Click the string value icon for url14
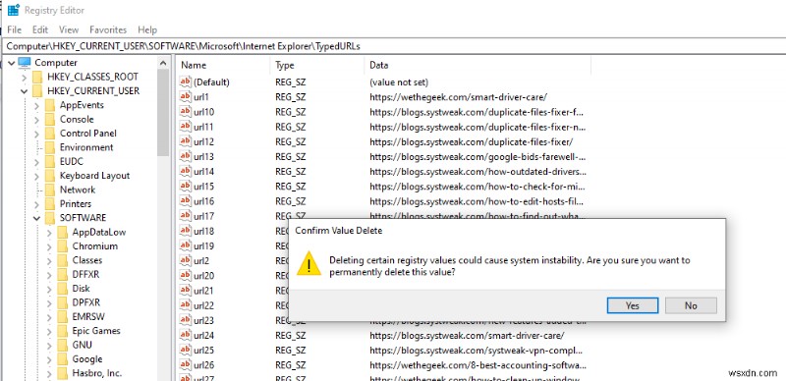This screenshot has width=786, height=381. 186,171
